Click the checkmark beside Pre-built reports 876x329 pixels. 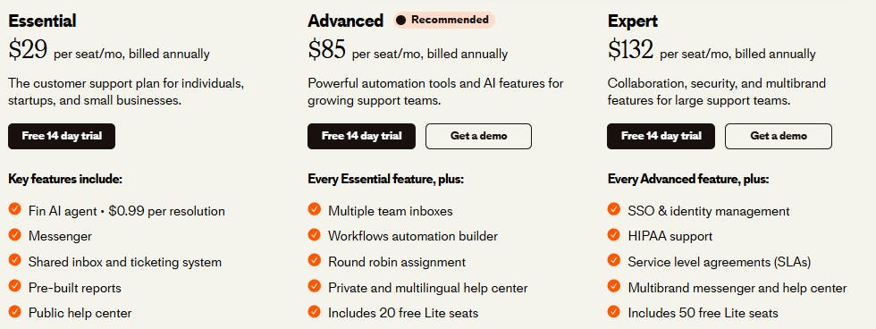point(14,286)
